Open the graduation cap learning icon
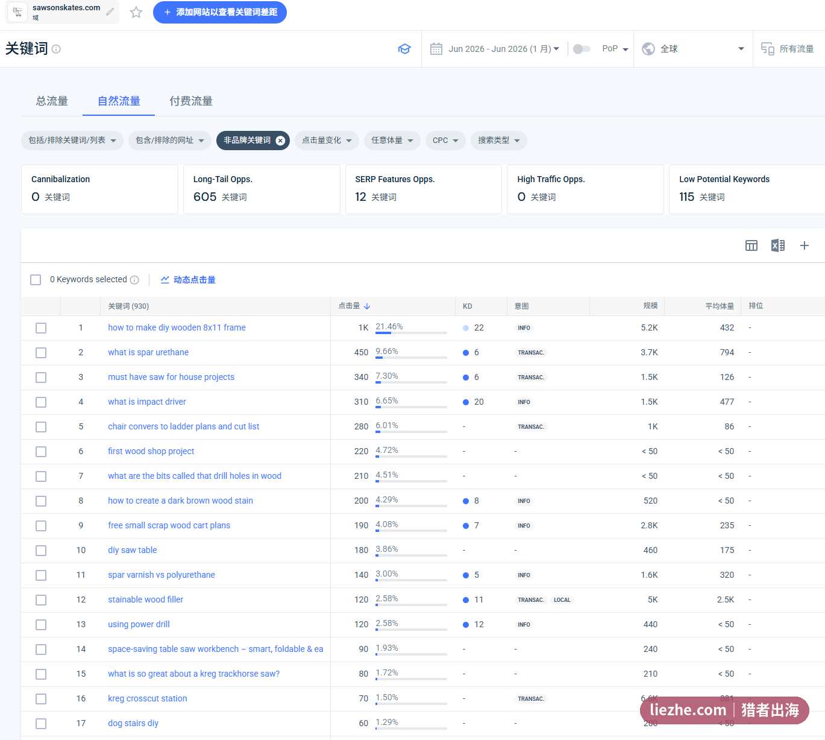The height and width of the screenshot is (740, 825). point(404,49)
